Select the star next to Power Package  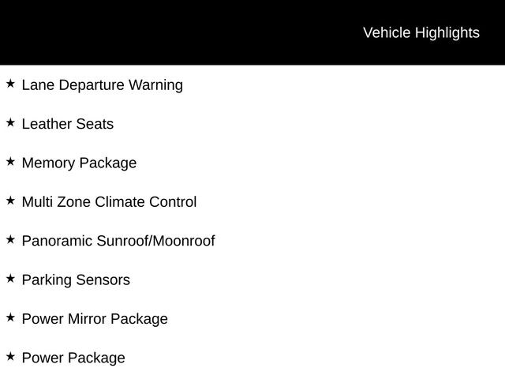point(10,357)
